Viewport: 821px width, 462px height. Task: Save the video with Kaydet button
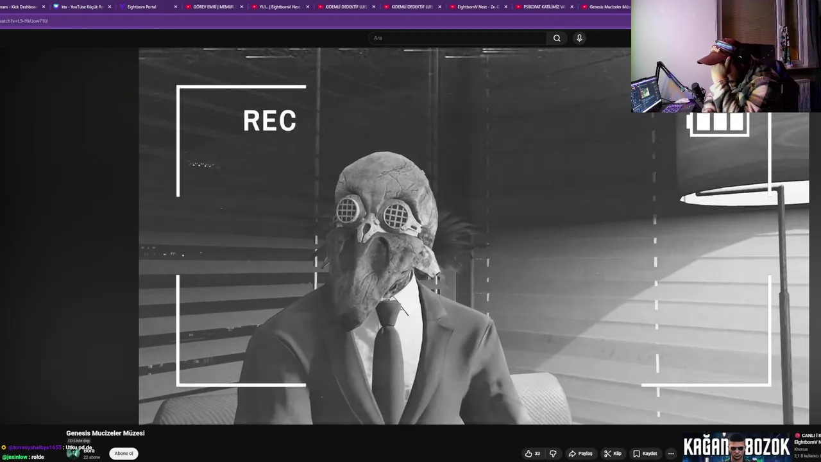click(x=645, y=453)
